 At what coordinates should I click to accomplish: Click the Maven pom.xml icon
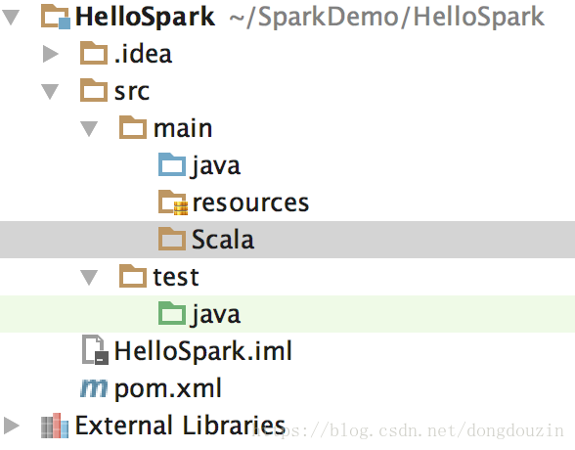point(94,388)
